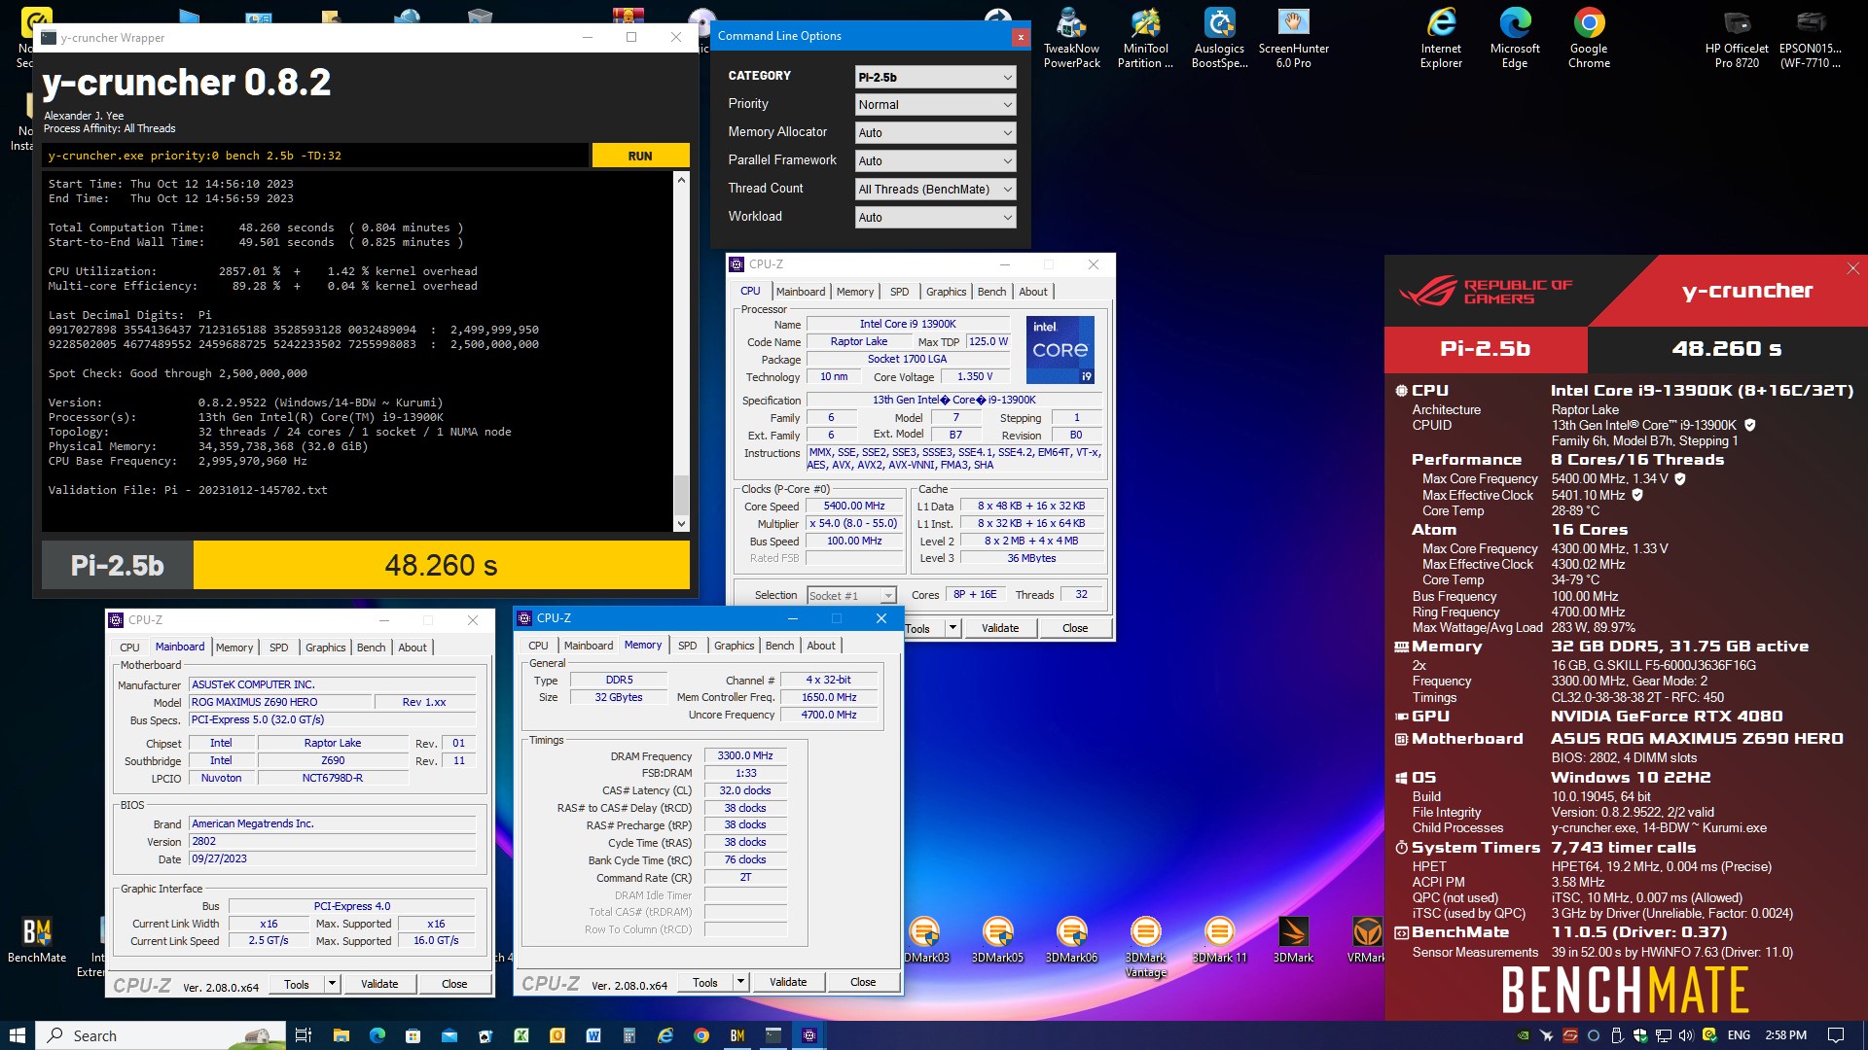Open EPSON WF-7710 printer shortcut
Image resolution: width=1868 pixels, height=1050 pixels.
tap(1810, 39)
